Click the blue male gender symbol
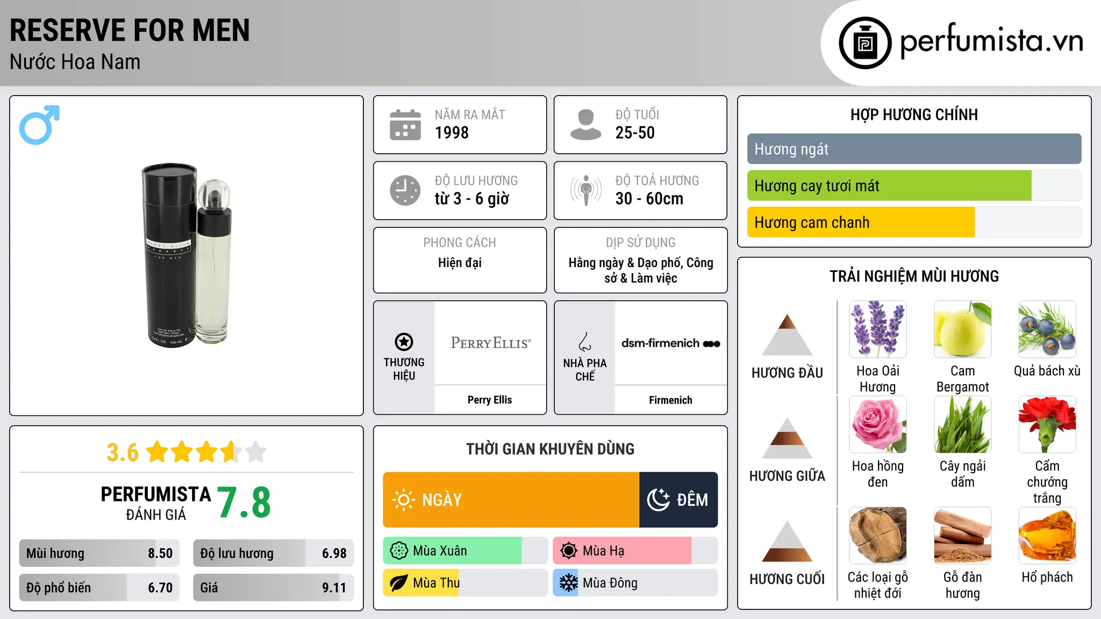The height and width of the screenshot is (619, 1101). [39, 125]
